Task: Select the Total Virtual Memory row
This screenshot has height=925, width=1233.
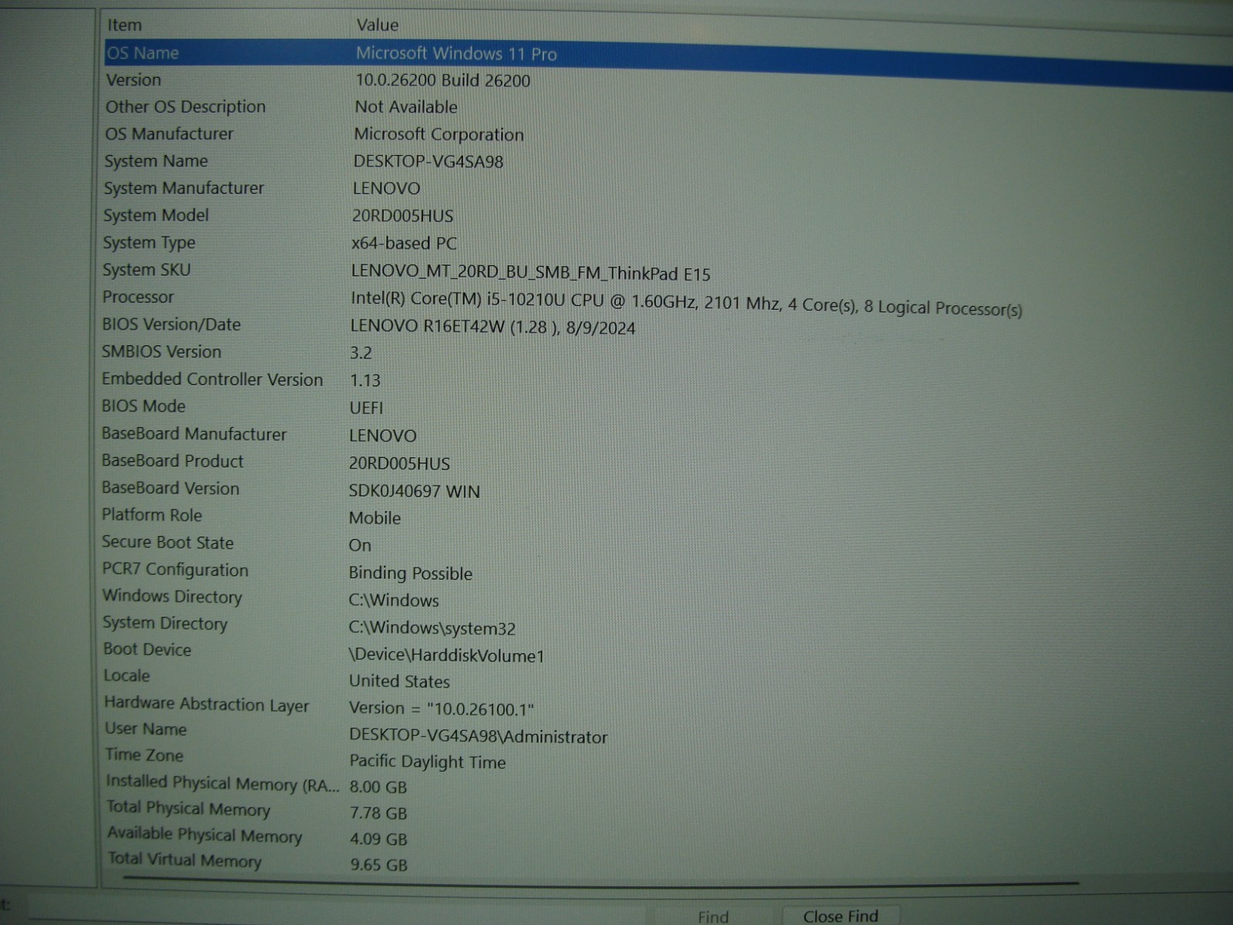Action: [185, 859]
